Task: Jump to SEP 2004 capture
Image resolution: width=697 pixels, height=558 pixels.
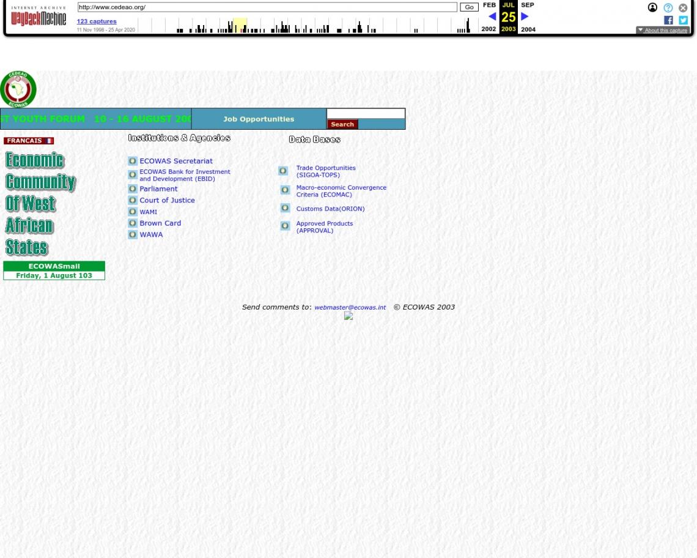Action: [x=528, y=17]
